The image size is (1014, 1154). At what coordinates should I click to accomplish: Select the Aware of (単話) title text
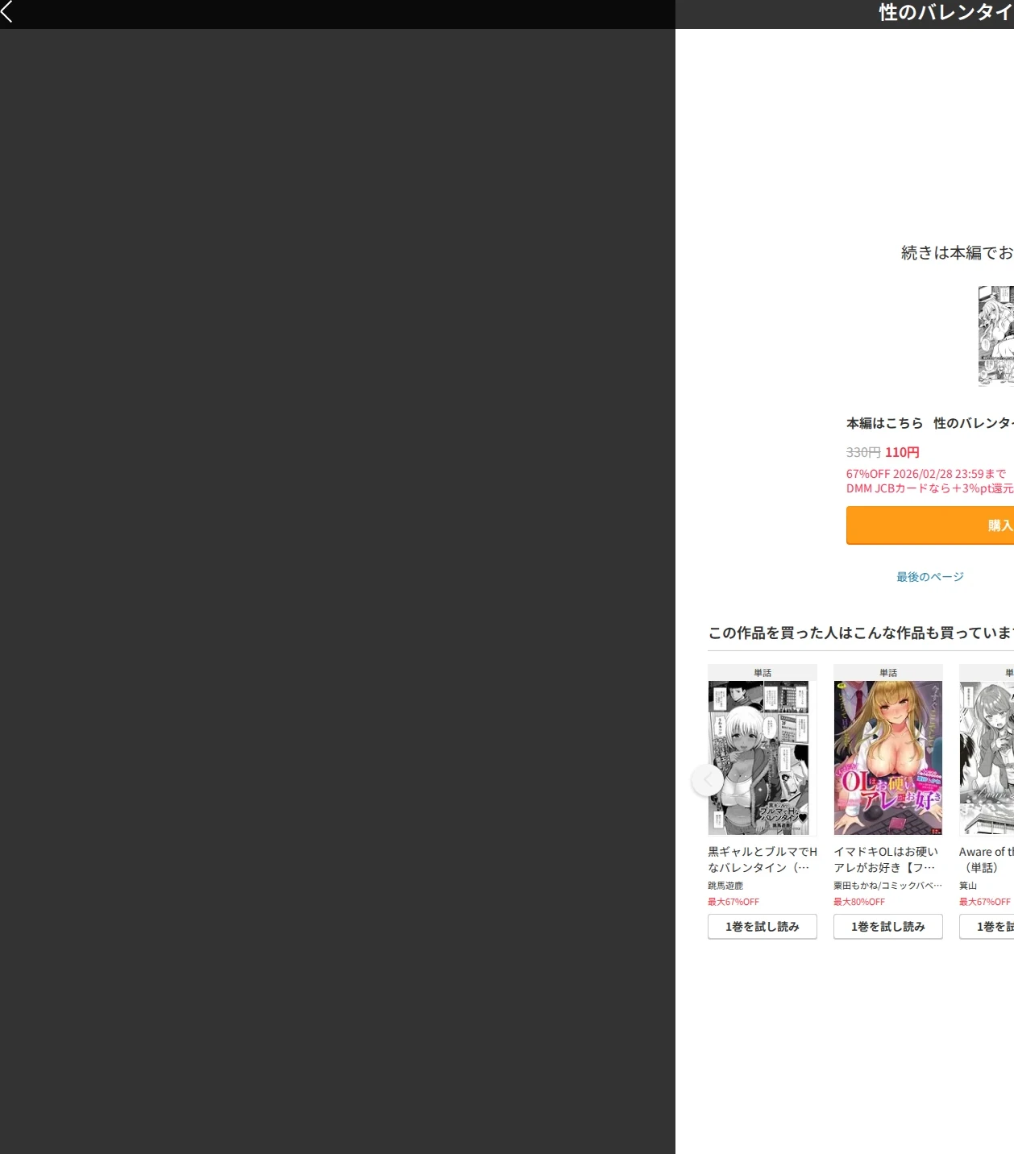tap(987, 860)
